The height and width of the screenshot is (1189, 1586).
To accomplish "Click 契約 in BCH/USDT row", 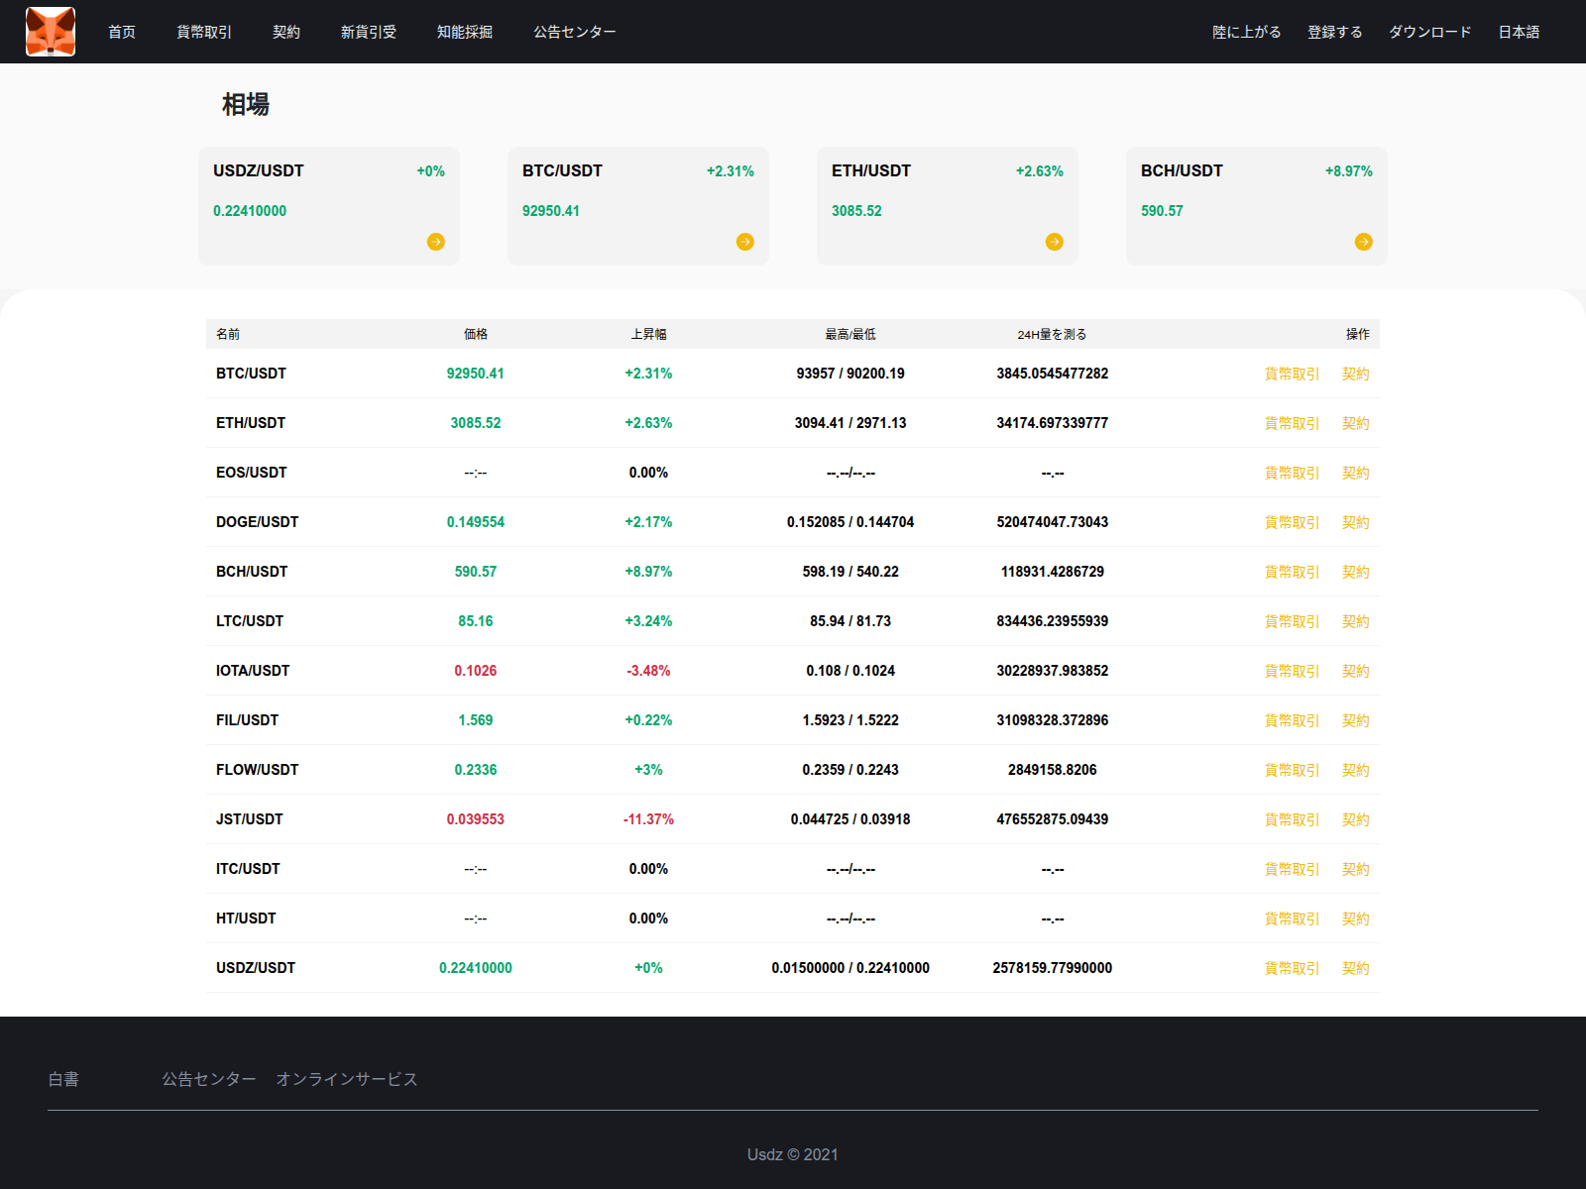I will point(1356,572).
